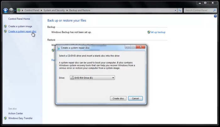Minimize the Create a system repair disc dialog

coord(128,47)
